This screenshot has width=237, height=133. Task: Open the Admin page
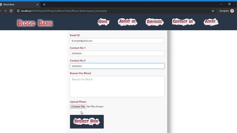[x=211, y=22]
